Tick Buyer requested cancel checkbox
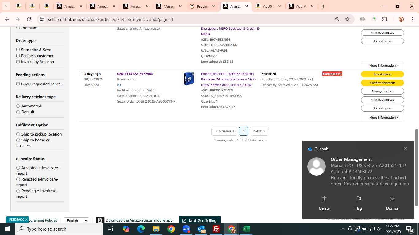The width and height of the screenshot is (419, 235). pos(18,84)
